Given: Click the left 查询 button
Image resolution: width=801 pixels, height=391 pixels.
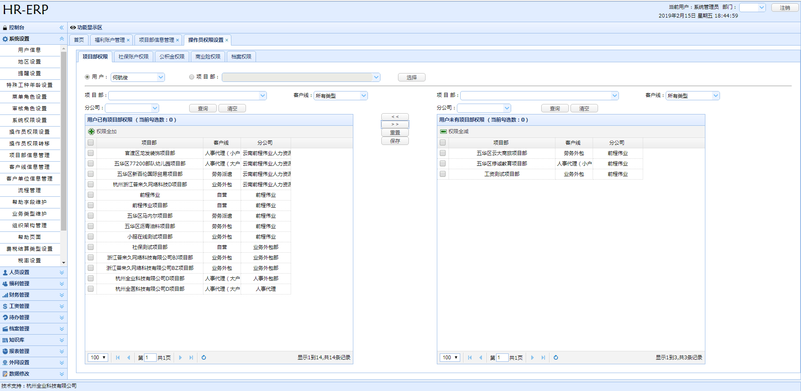Looking at the screenshot, I should pos(203,109).
